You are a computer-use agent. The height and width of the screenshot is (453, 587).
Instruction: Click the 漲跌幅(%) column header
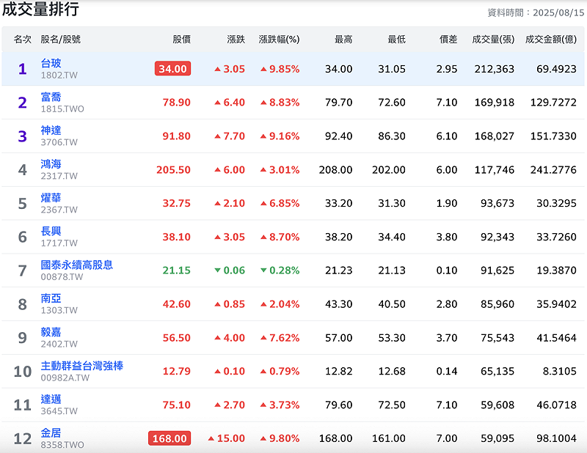(x=279, y=40)
